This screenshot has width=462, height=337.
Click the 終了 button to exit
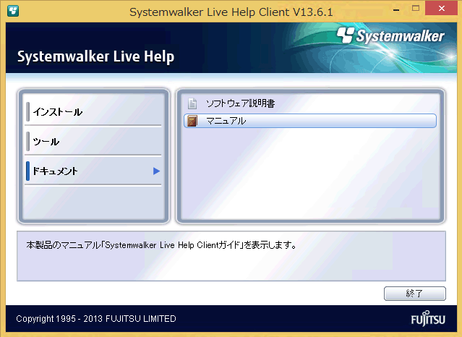414,294
